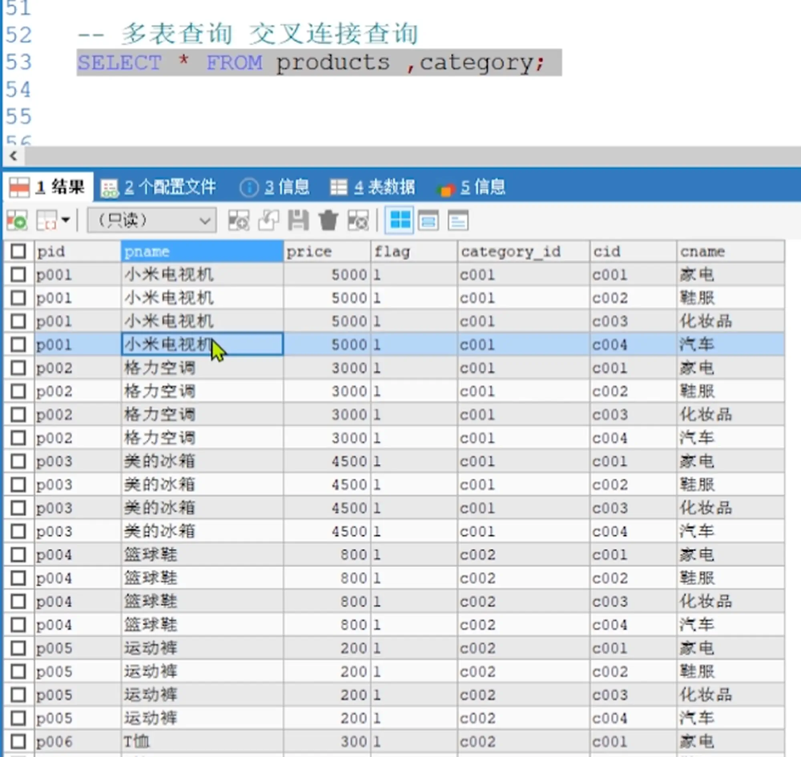Click the insert new row icon in results toolbar

pyautogui.click(x=17, y=220)
